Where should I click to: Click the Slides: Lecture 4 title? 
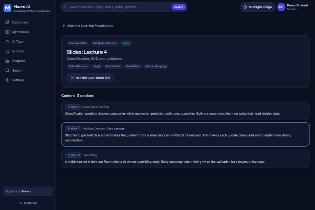87,52
